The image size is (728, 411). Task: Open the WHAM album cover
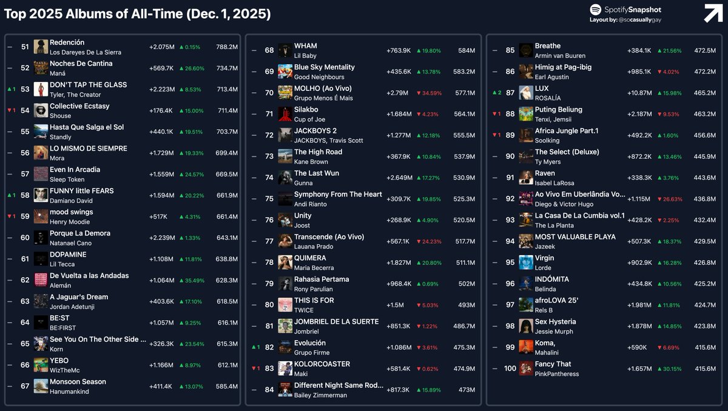coord(285,51)
